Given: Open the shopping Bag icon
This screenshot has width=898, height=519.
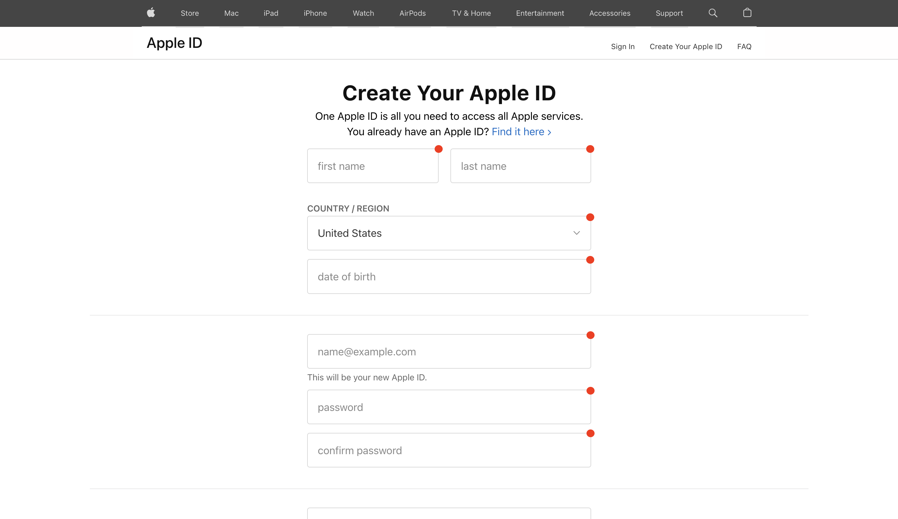Looking at the screenshot, I should [x=747, y=13].
